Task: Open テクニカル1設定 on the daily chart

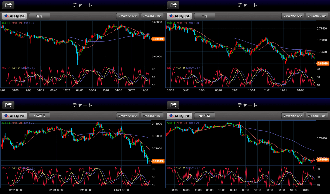Action: 292,16
